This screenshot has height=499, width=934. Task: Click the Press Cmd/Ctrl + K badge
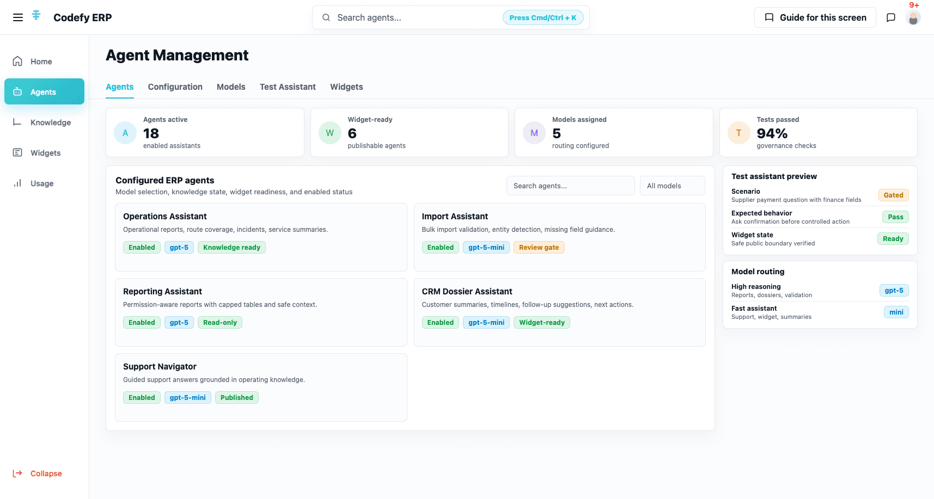point(543,17)
